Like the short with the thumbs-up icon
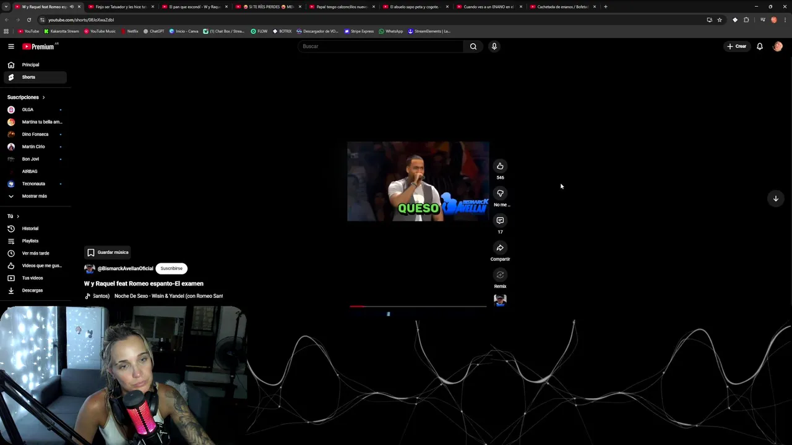The width and height of the screenshot is (792, 445). (x=500, y=166)
